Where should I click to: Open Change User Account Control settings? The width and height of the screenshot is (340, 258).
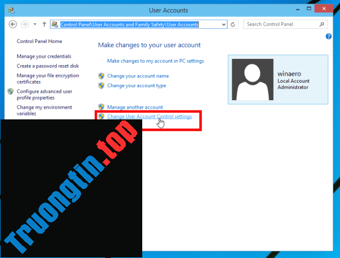tap(150, 117)
